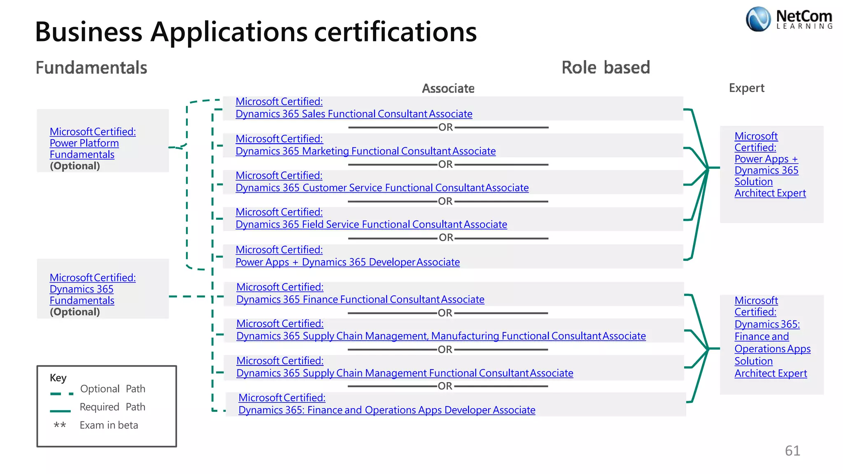Select the Role based heading
The width and height of the screenshot is (843, 474).
(x=606, y=67)
